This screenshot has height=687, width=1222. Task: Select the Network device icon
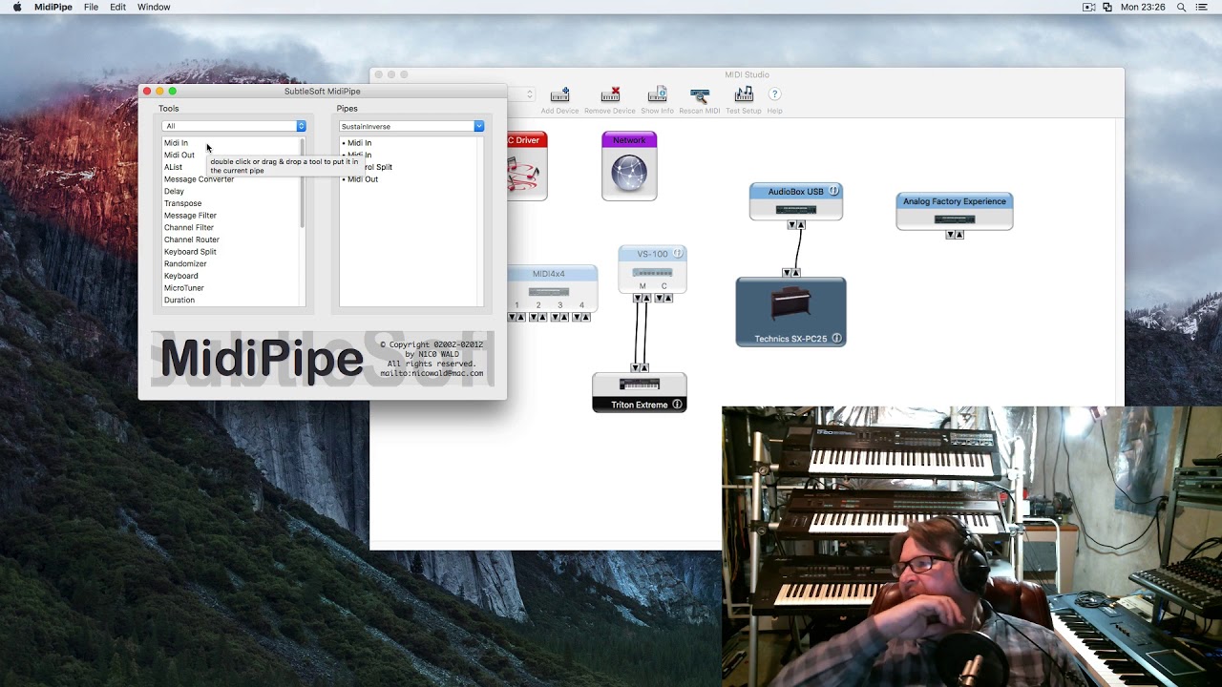[629, 166]
